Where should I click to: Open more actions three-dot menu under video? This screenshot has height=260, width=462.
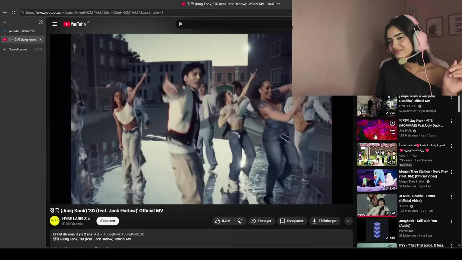(x=348, y=221)
